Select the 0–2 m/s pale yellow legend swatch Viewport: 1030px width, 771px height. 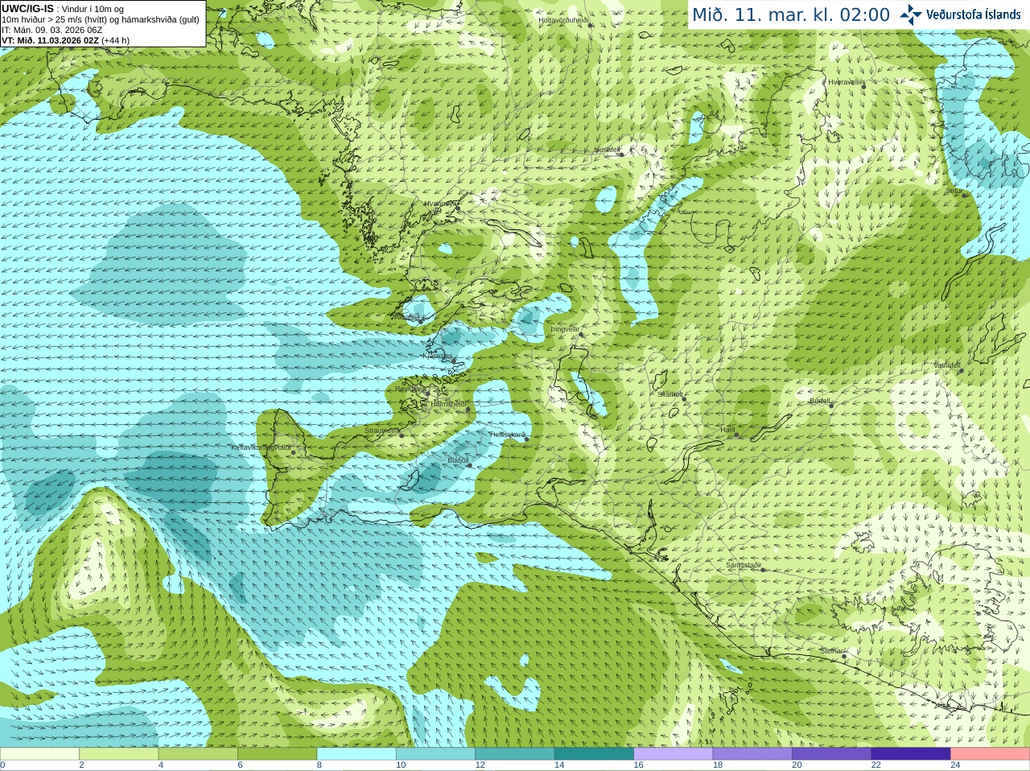click(39, 754)
